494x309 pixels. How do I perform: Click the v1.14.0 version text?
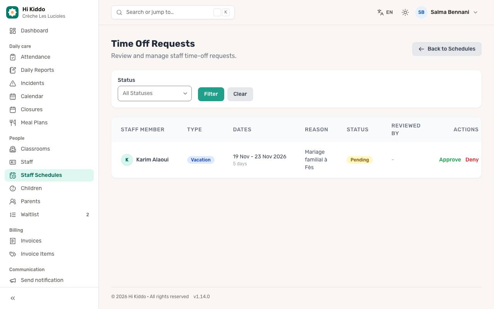pyautogui.click(x=202, y=297)
